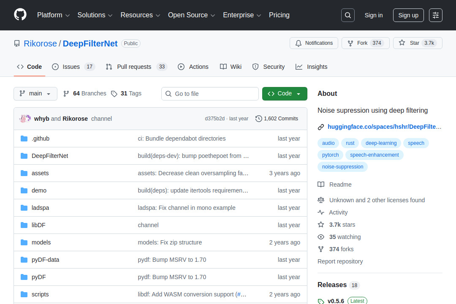Image resolution: width=456 pixels, height=304 pixels.
Task: Fork the repository
Action: click(365, 43)
